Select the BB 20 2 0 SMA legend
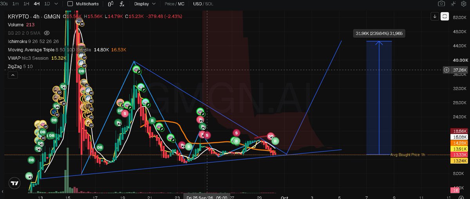The height and width of the screenshot is (199, 470). click(x=24, y=33)
